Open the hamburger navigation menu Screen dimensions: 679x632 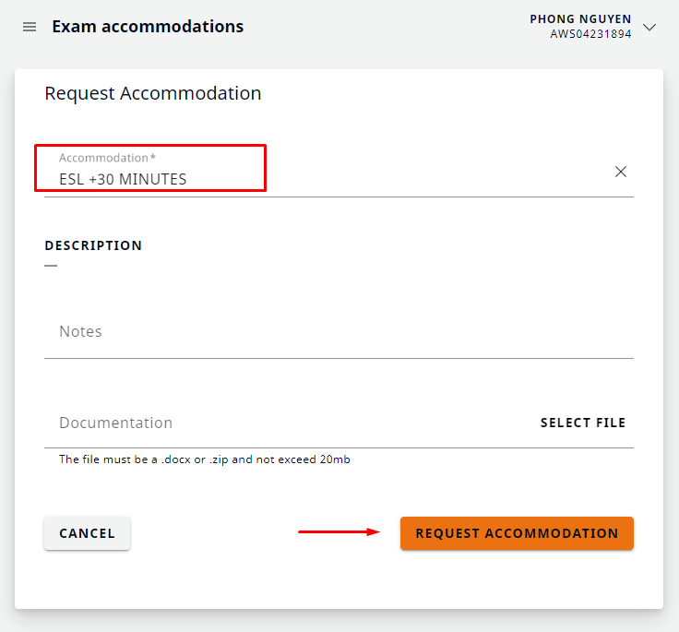[30, 28]
